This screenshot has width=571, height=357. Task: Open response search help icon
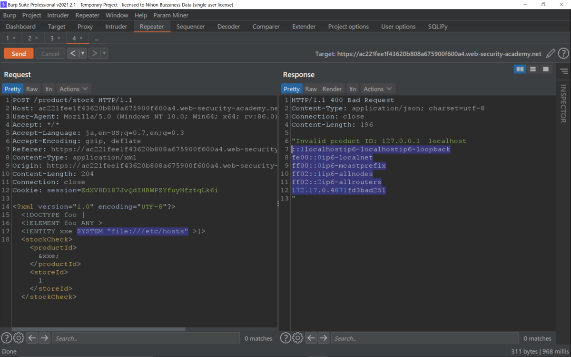tap(285, 338)
